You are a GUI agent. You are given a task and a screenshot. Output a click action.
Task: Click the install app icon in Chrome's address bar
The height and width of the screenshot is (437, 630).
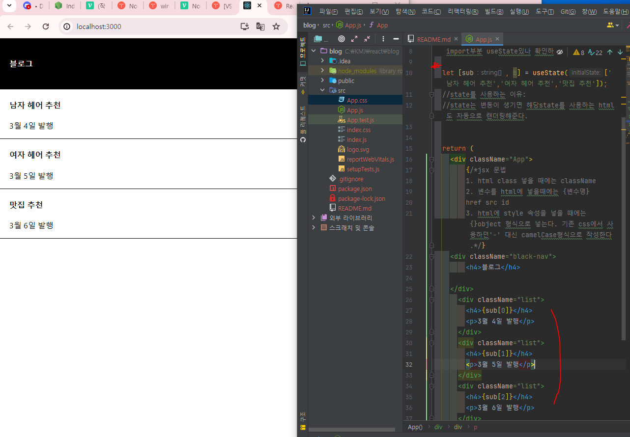pos(245,27)
